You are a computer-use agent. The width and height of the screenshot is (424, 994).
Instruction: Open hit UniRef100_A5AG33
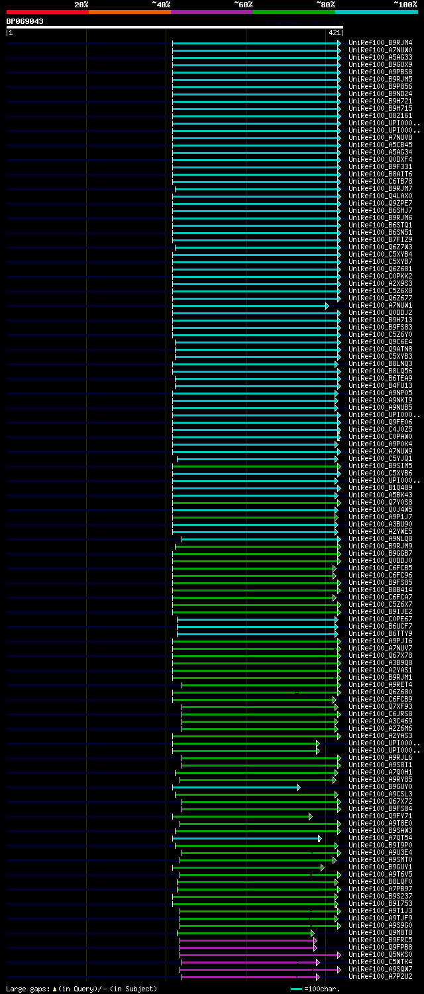coord(380,57)
